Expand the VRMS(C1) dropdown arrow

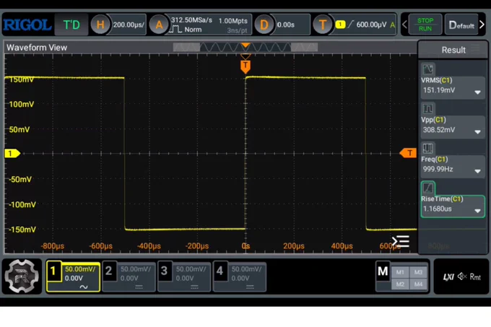coord(477,92)
